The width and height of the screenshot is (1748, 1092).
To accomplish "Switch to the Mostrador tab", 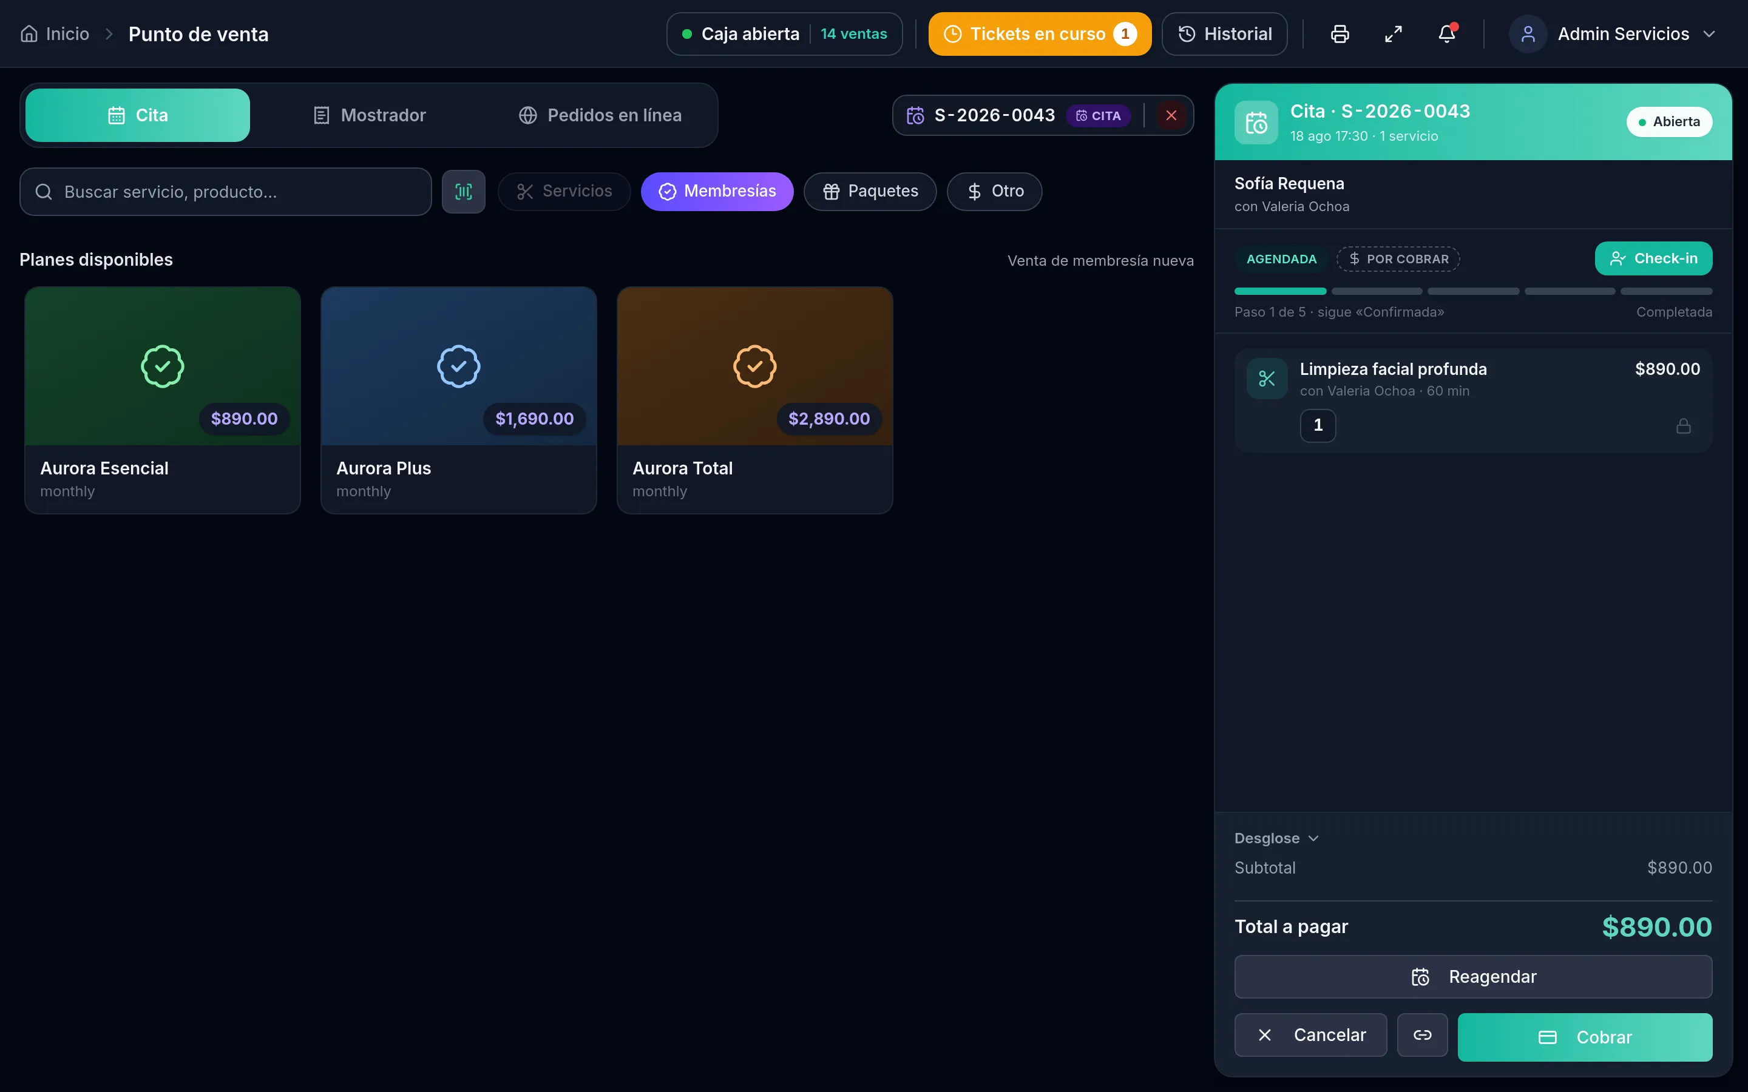I will pyautogui.click(x=369, y=115).
